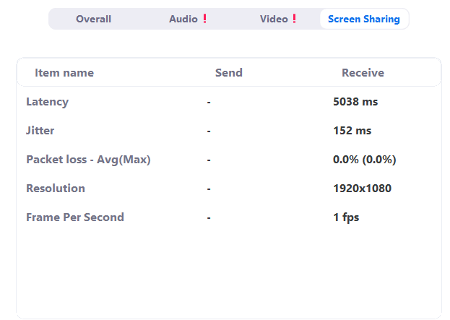Viewport: 450px width, 320px height.
Task: Click the Send column header
Action: [x=229, y=73]
